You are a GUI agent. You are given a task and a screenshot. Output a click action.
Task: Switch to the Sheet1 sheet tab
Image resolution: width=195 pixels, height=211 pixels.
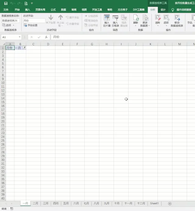coord(154,203)
